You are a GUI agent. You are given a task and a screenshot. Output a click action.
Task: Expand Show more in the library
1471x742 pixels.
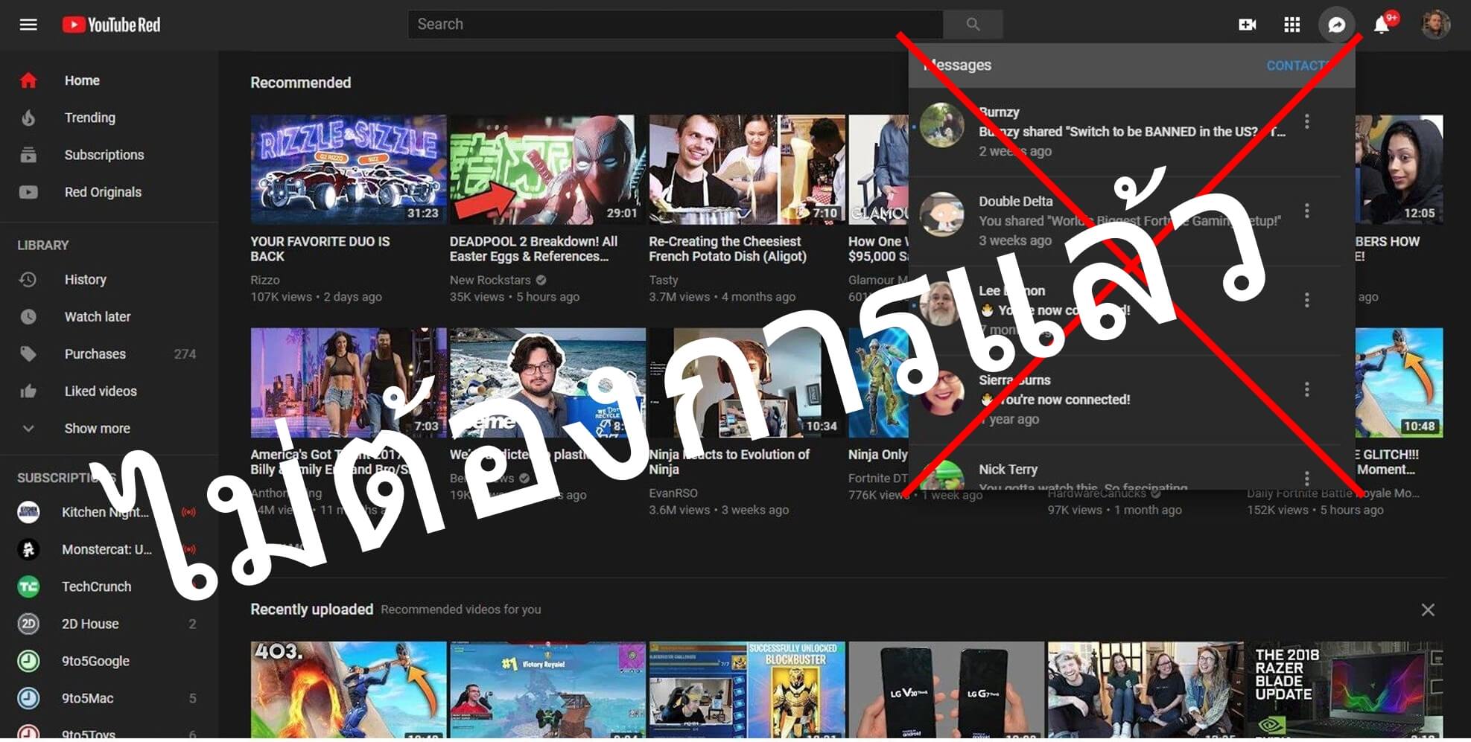[109, 429]
